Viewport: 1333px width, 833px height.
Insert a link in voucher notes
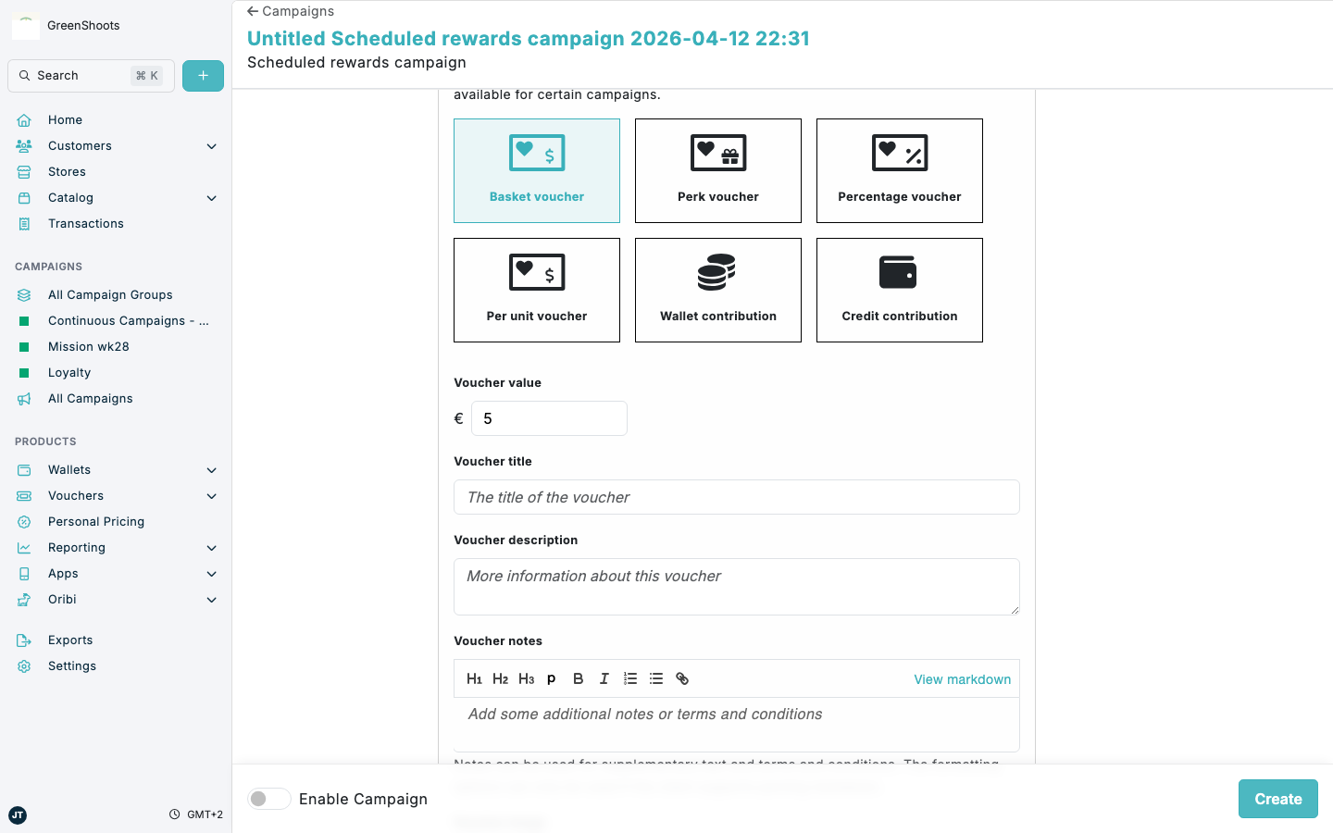click(x=682, y=678)
